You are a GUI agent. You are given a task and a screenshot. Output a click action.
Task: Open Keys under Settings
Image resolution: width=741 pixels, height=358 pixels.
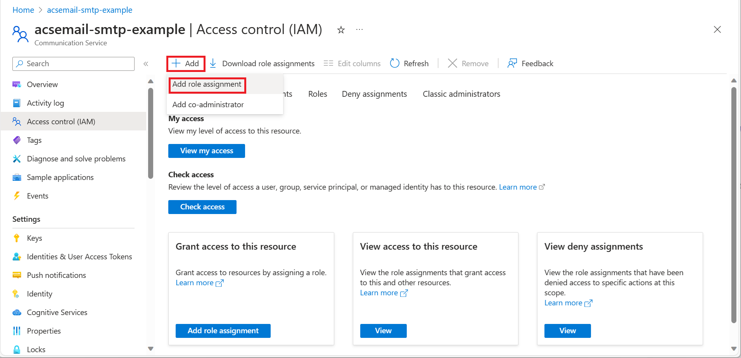coord(35,238)
